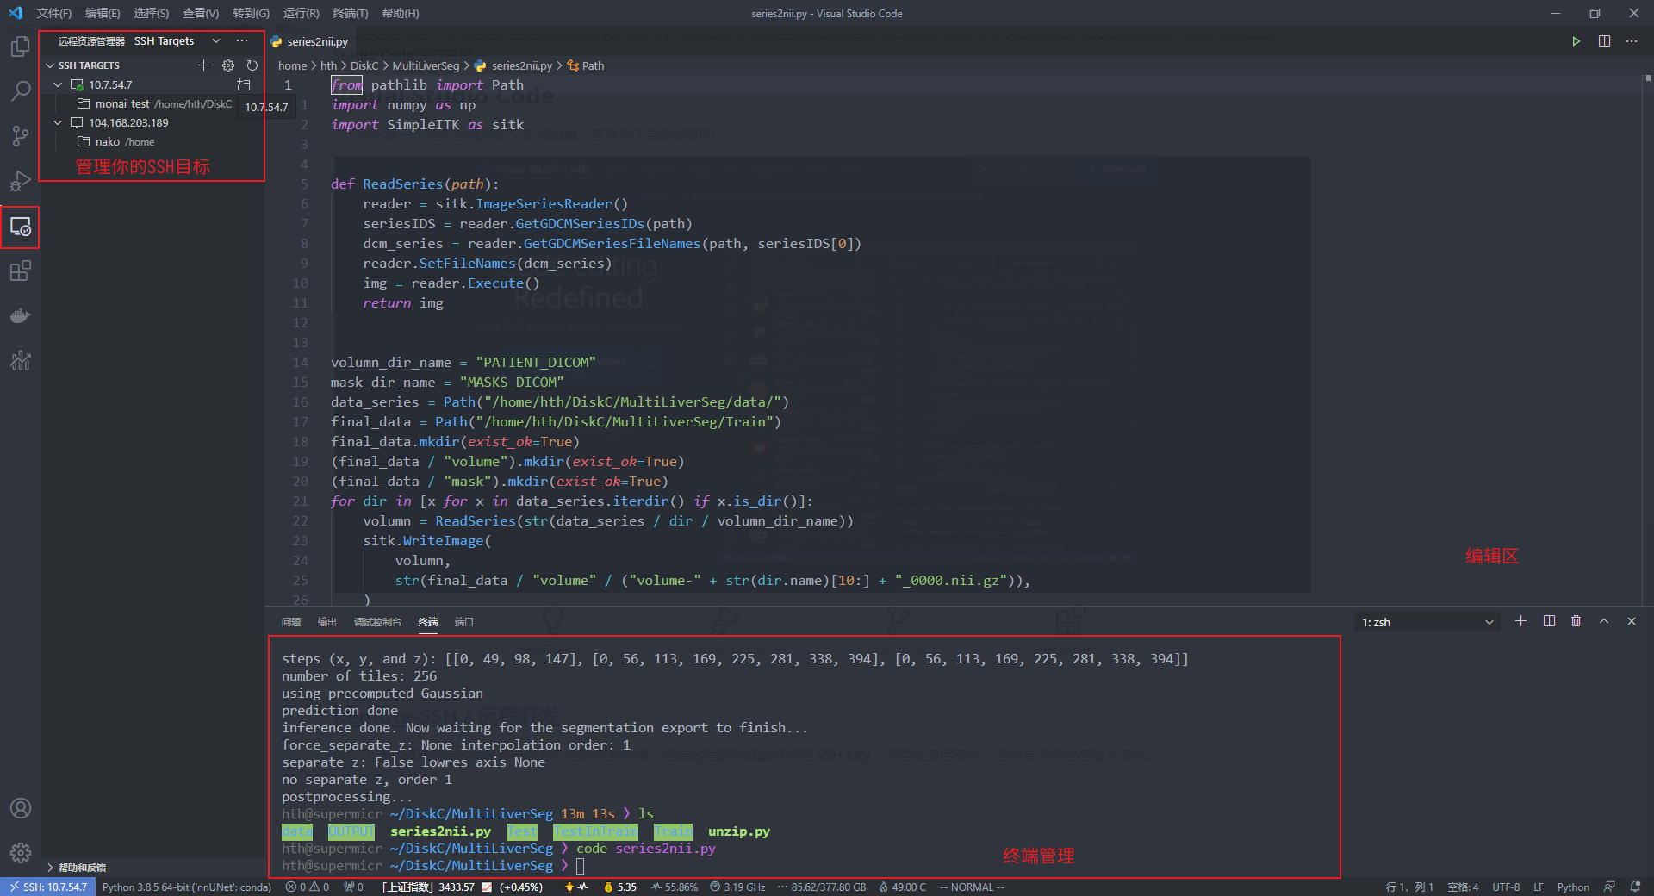Screen dimensions: 1654x896
Task: Toggle maximized terminal panel size
Action: coord(1603,621)
